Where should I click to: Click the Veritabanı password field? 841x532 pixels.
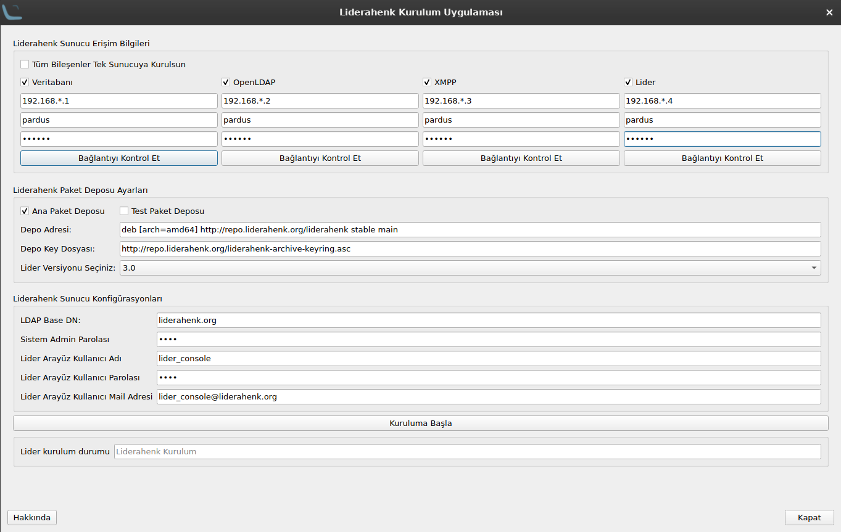119,139
